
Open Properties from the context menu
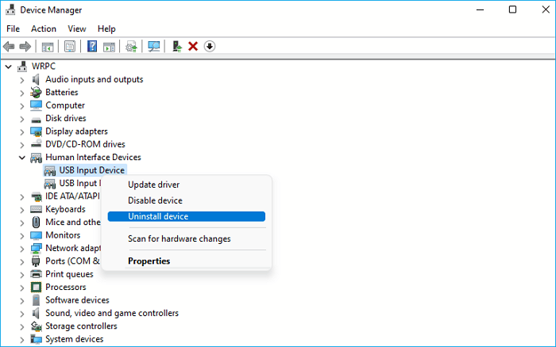pyautogui.click(x=149, y=261)
